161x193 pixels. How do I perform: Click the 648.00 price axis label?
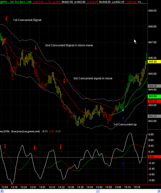(152, 27)
